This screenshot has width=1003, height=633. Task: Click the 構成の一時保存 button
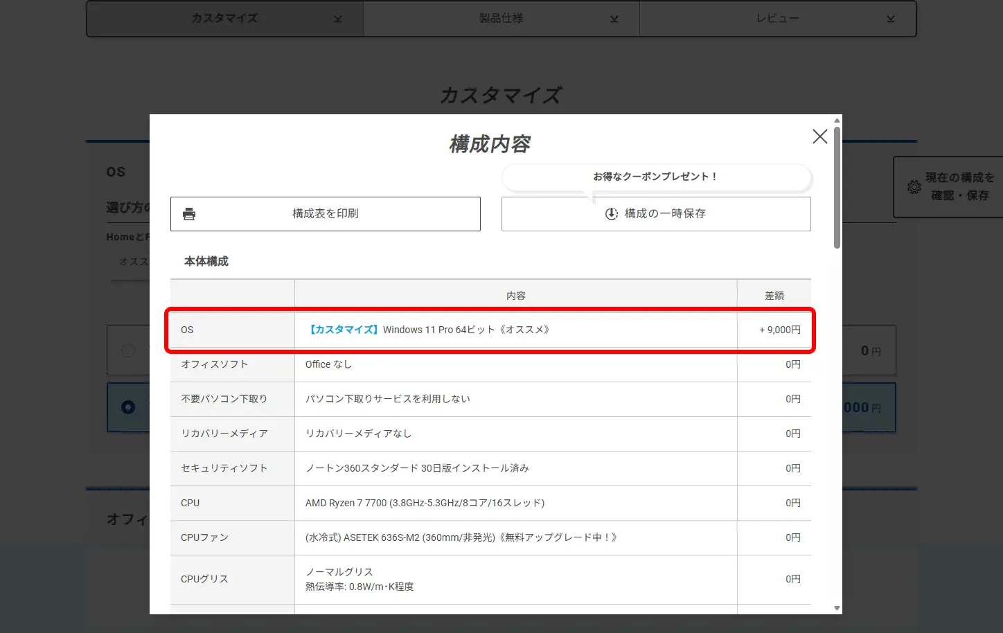pos(655,213)
